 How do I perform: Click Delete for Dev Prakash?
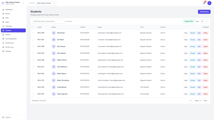tap(205, 53)
